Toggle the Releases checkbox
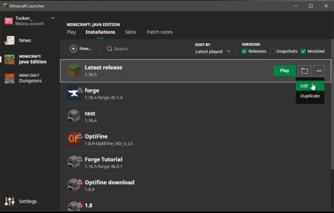334x213 pixels. (244, 51)
